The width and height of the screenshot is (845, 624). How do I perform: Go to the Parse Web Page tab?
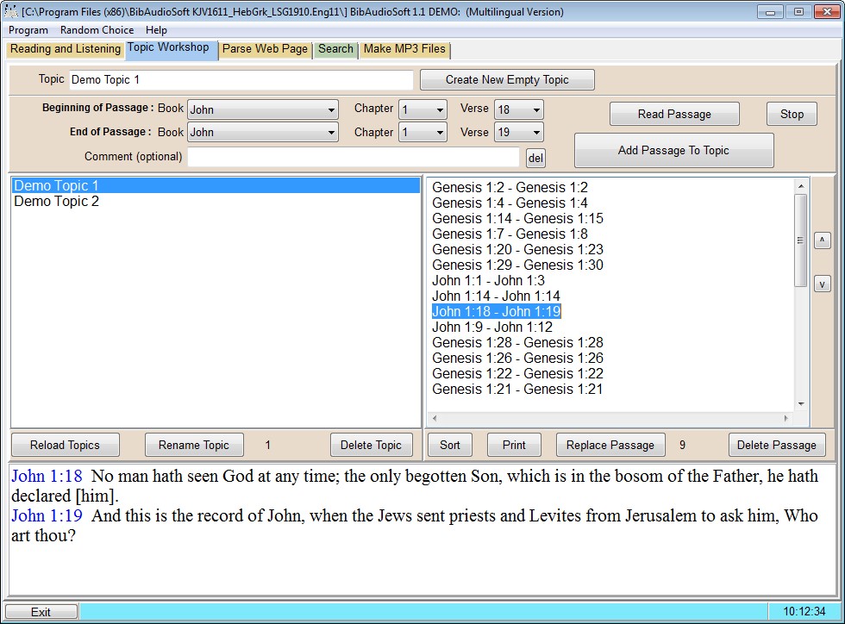(x=266, y=49)
